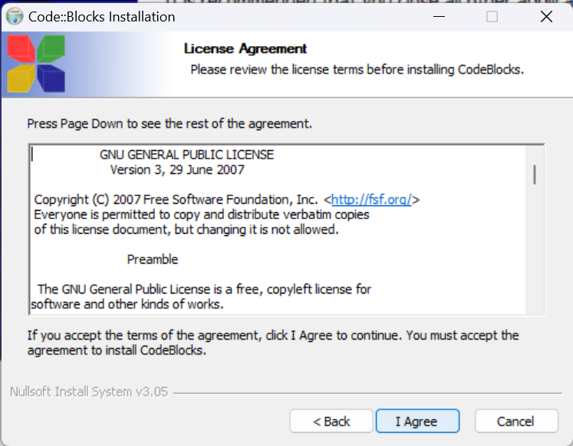Click the Code::Blocks Installation title bar text
This screenshot has height=446, width=573.
pyautogui.click(x=101, y=17)
